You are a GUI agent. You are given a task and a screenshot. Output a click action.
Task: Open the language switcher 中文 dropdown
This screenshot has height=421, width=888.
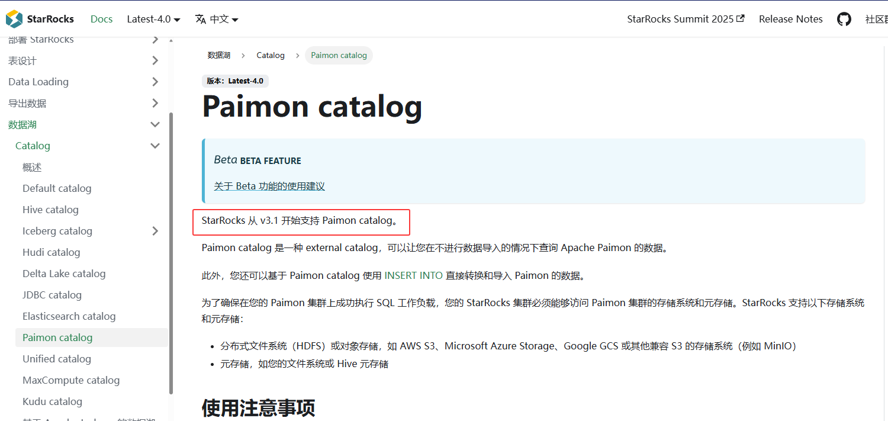pyautogui.click(x=217, y=19)
